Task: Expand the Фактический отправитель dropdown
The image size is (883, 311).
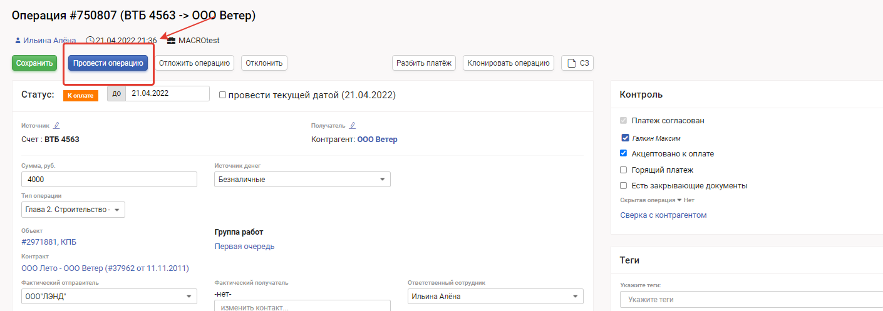Action: point(109,297)
